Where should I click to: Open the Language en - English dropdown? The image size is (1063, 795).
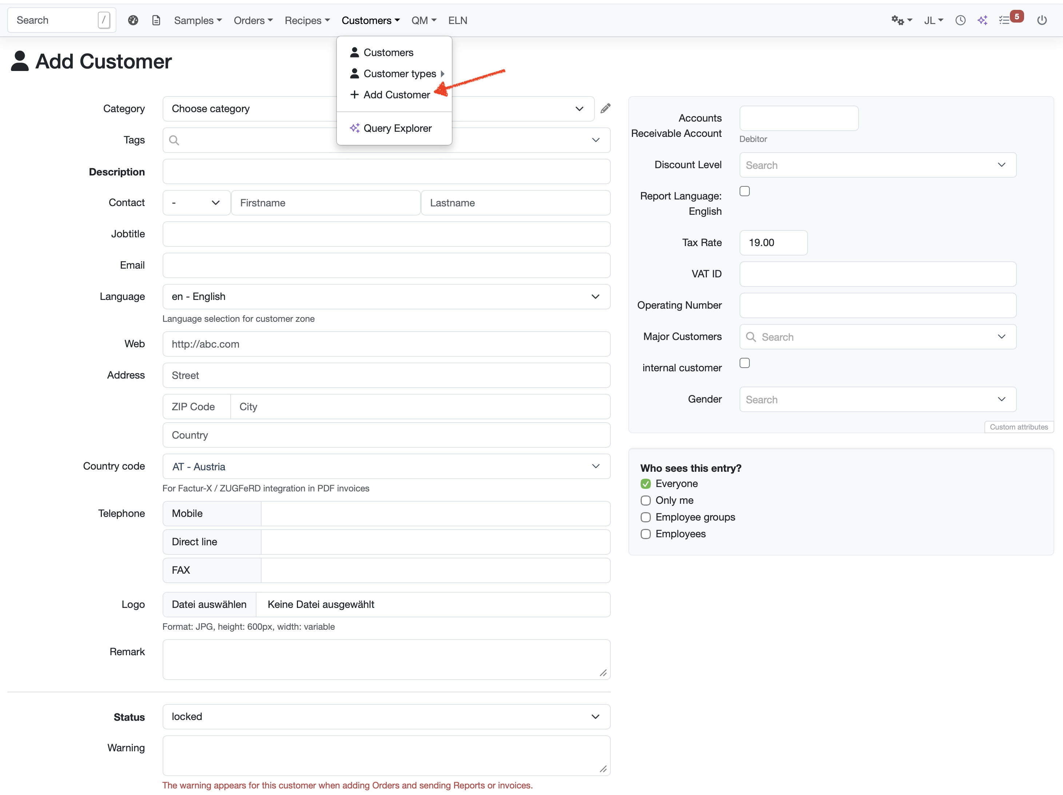[x=386, y=296]
